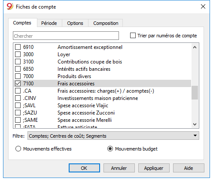Click into the Chercher search field
213x181 pixels.
[x=66, y=36]
